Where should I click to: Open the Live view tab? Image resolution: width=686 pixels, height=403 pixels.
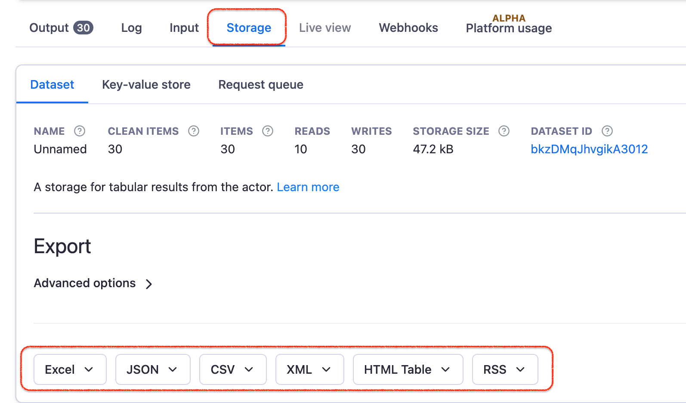tap(325, 28)
